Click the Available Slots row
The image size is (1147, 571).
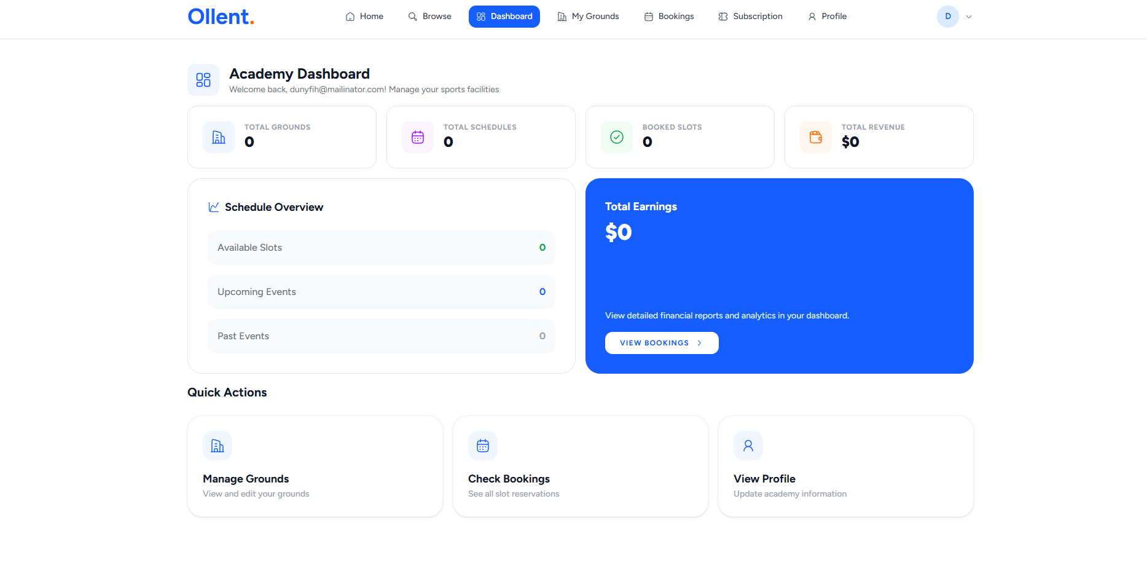point(382,248)
